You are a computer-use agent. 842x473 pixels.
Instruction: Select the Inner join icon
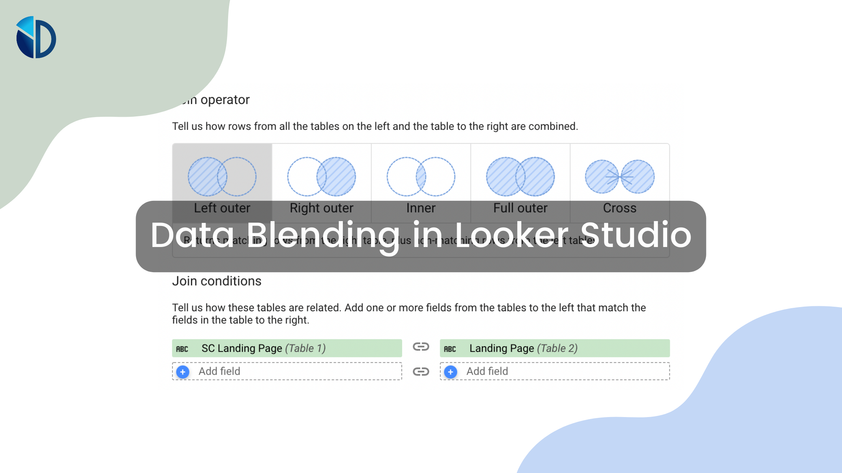click(x=420, y=176)
